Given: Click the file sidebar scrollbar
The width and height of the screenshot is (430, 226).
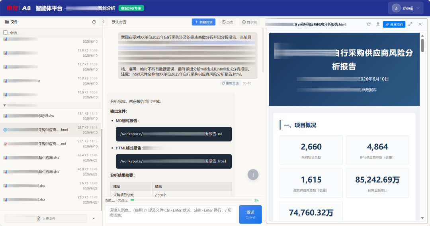Looking at the screenshot, I should [102, 169].
